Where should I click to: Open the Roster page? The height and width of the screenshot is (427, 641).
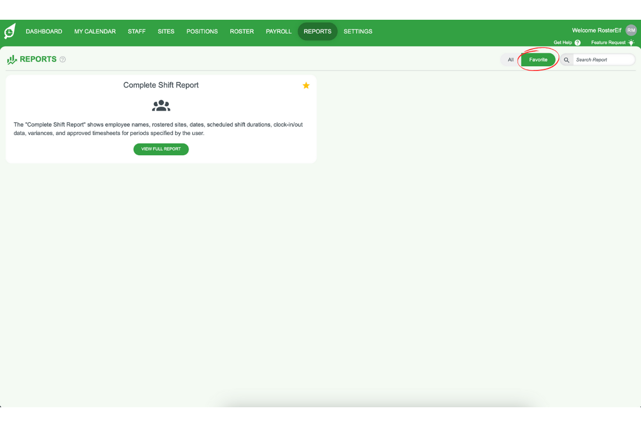click(242, 31)
